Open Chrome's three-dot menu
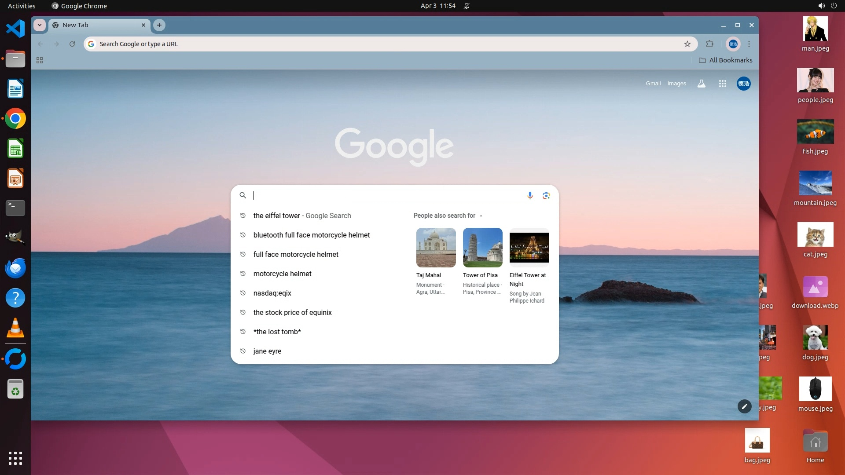The height and width of the screenshot is (475, 845). (x=749, y=44)
